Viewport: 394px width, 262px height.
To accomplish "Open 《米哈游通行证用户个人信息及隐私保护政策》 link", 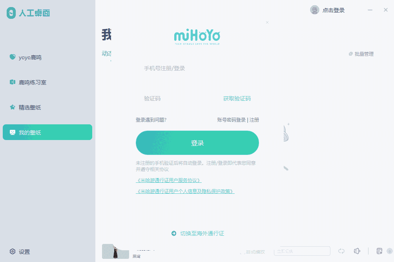I will [x=185, y=191].
